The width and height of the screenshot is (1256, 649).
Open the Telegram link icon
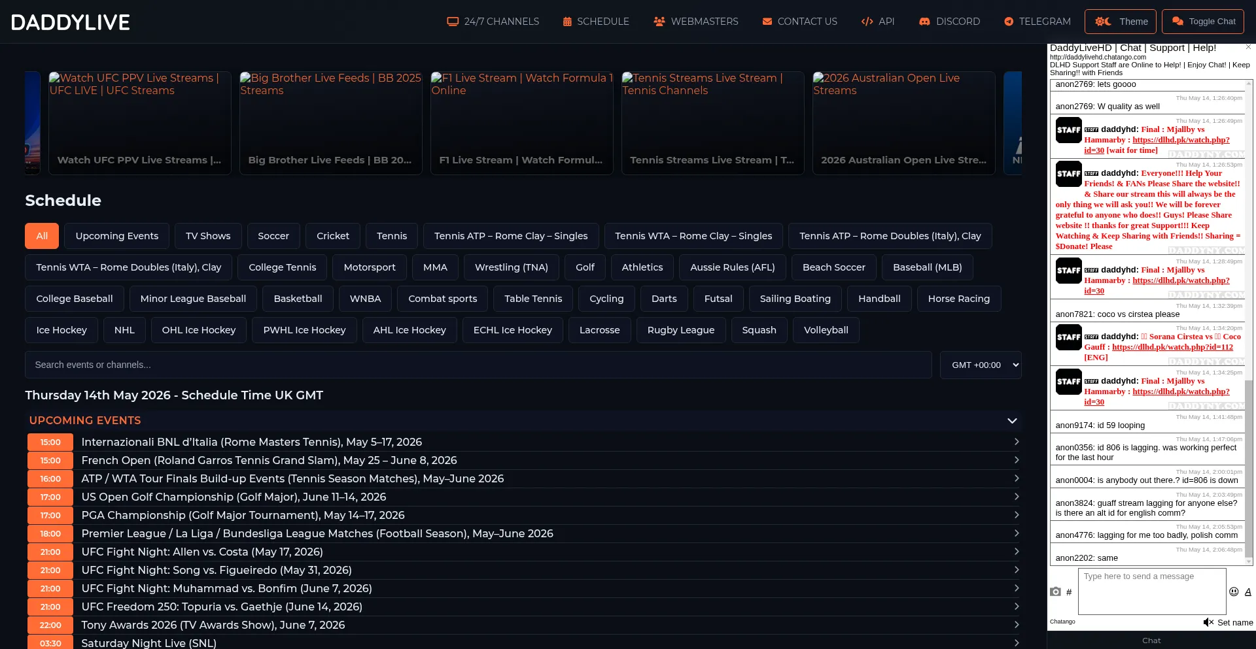1009,22
